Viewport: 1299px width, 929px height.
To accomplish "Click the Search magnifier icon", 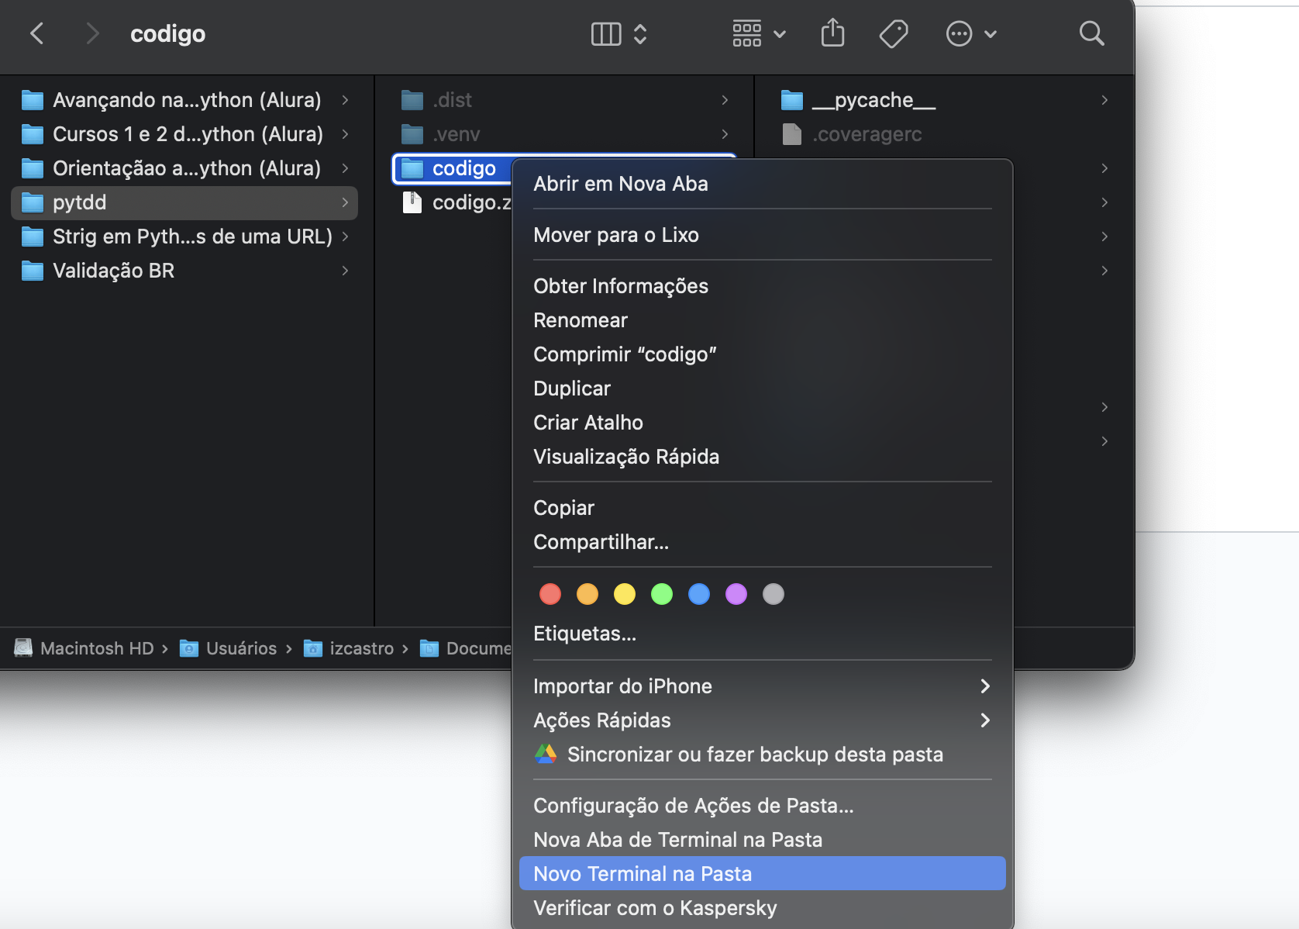I will coord(1091,33).
